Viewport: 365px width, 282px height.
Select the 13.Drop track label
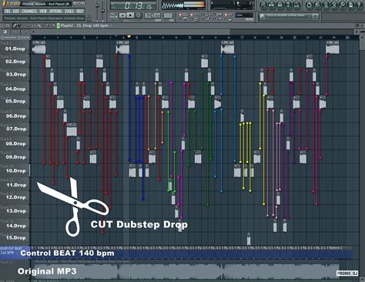tap(16, 211)
